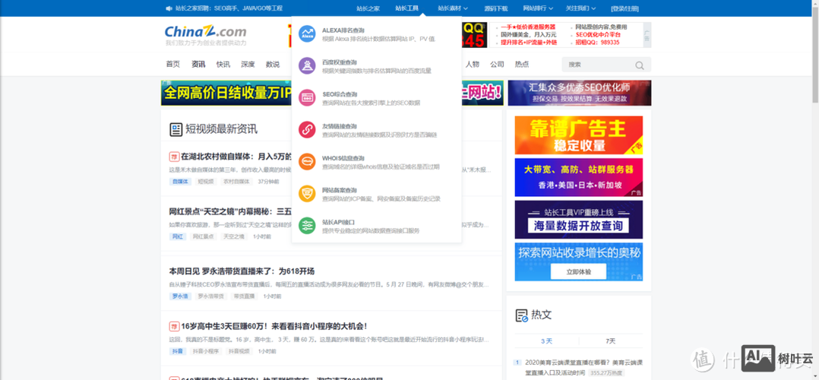Switch to 热点 tab

point(522,65)
